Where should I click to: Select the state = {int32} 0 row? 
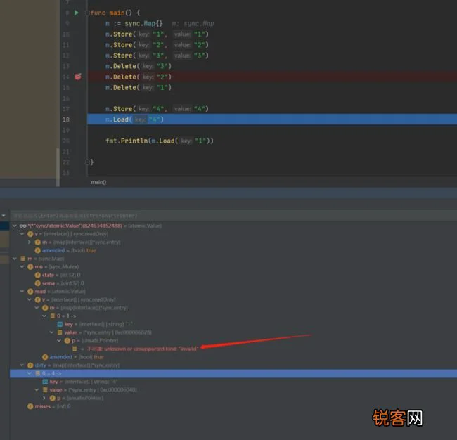tap(233, 275)
